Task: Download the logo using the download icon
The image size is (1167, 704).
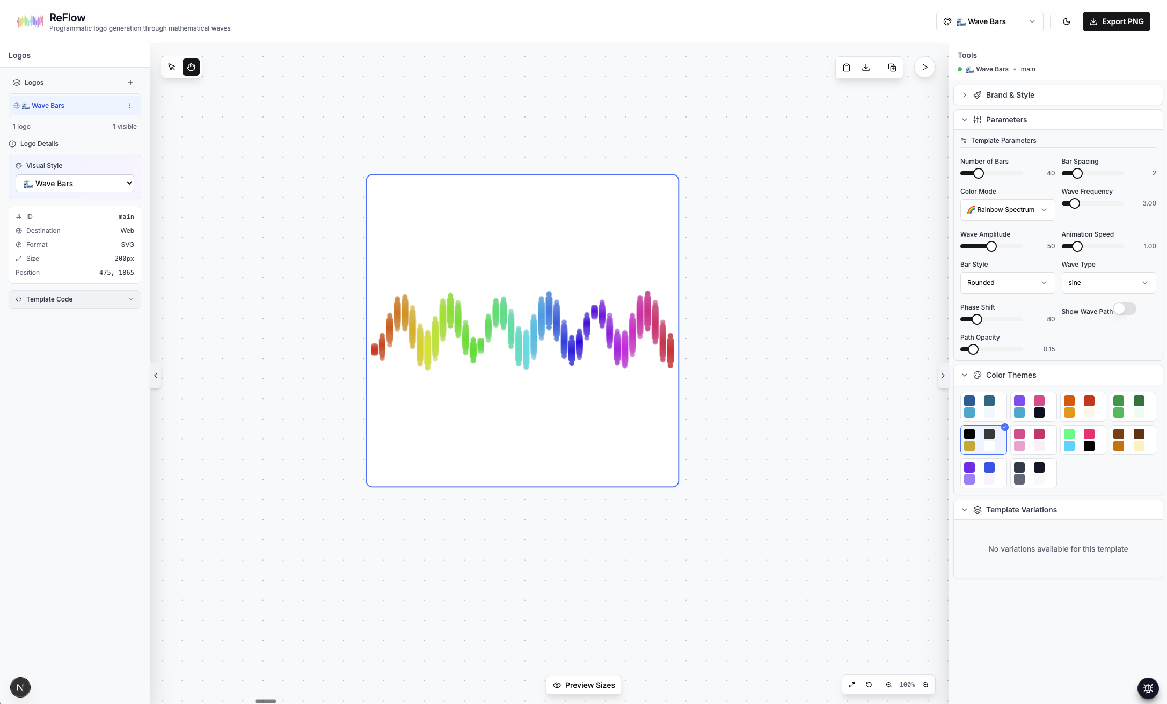Action: click(x=865, y=68)
